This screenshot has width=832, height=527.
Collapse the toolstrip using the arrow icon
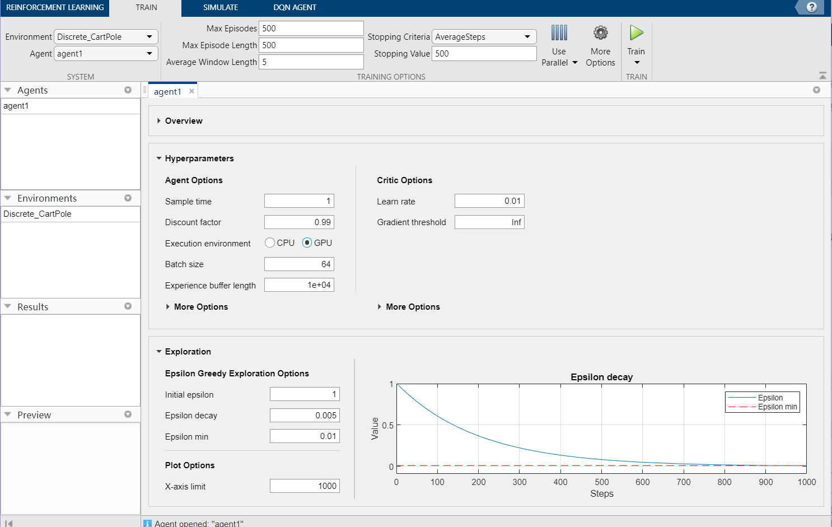pos(822,76)
